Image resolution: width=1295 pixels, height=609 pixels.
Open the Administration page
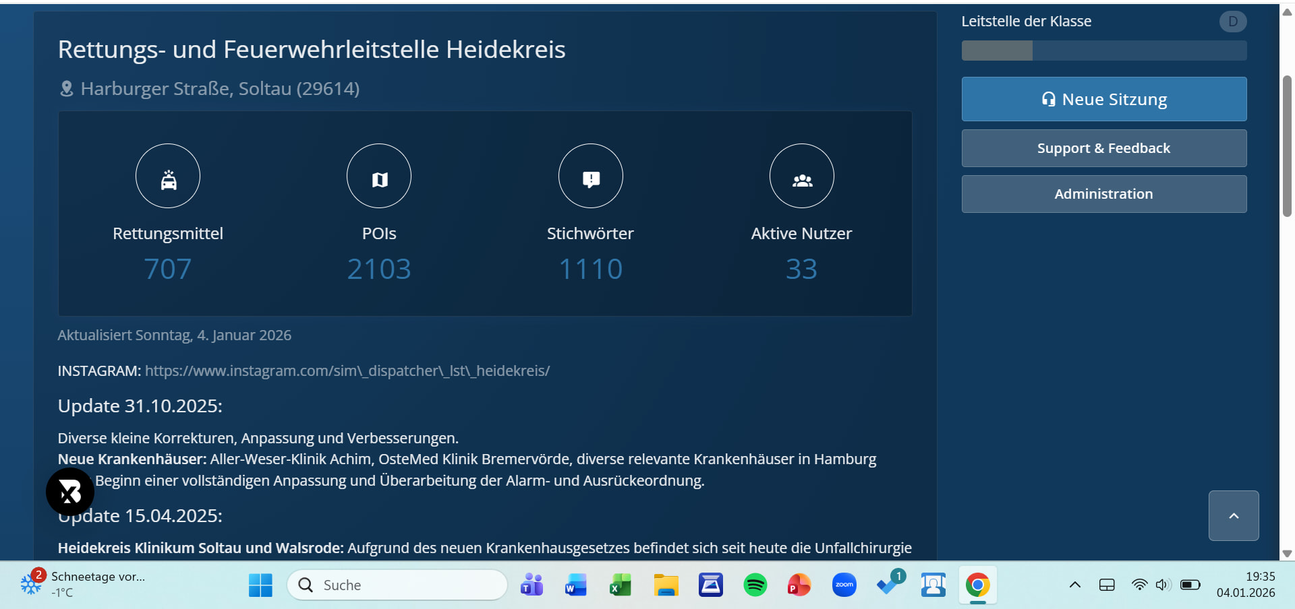coord(1103,194)
